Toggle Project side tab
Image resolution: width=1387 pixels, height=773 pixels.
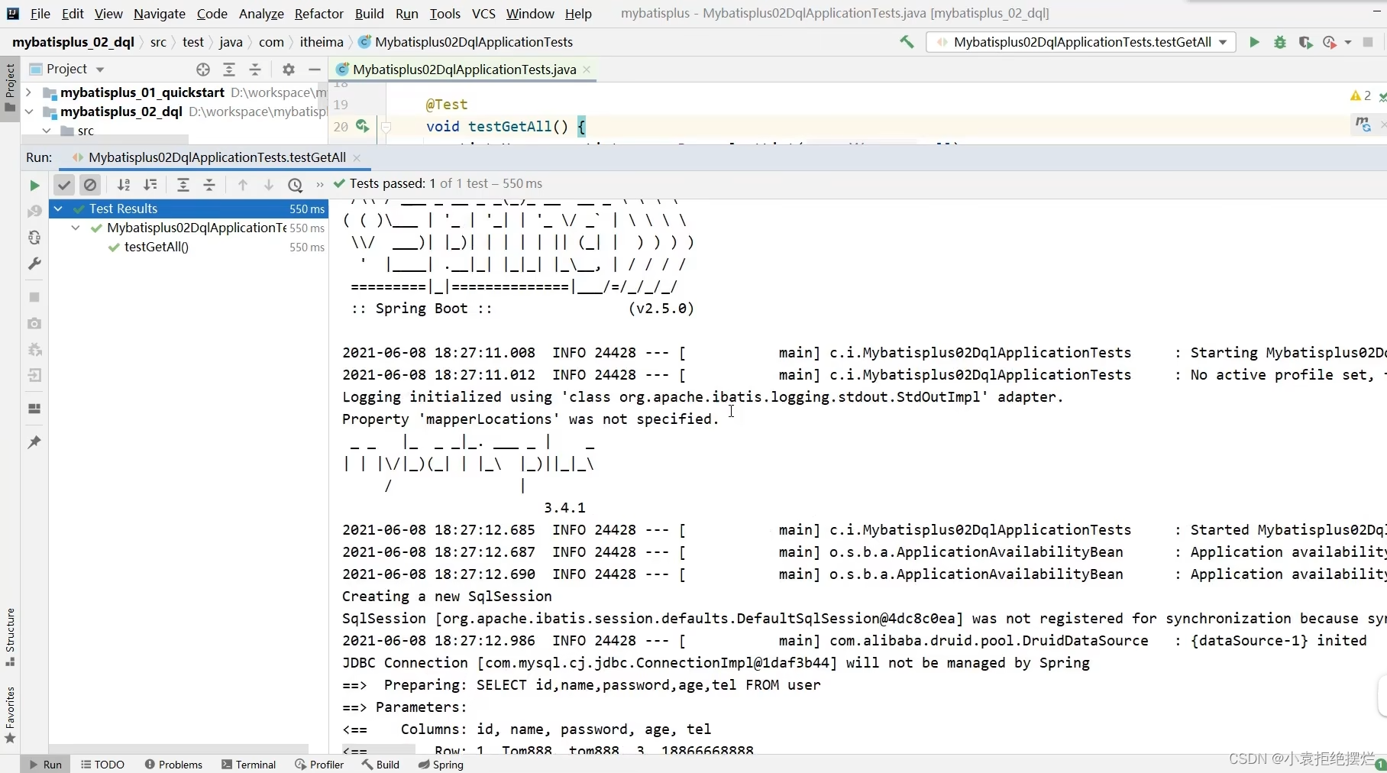click(x=10, y=88)
